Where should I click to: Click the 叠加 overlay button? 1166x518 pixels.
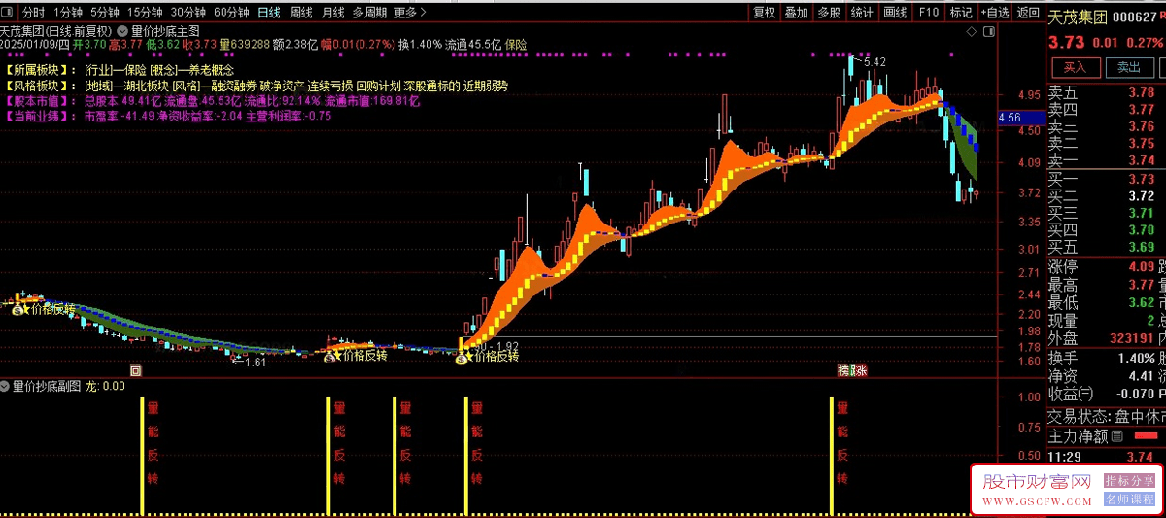pyautogui.click(x=797, y=13)
